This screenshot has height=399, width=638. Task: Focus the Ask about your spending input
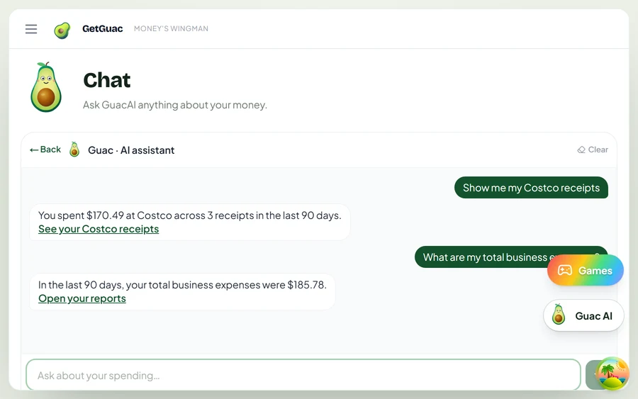(x=303, y=375)
